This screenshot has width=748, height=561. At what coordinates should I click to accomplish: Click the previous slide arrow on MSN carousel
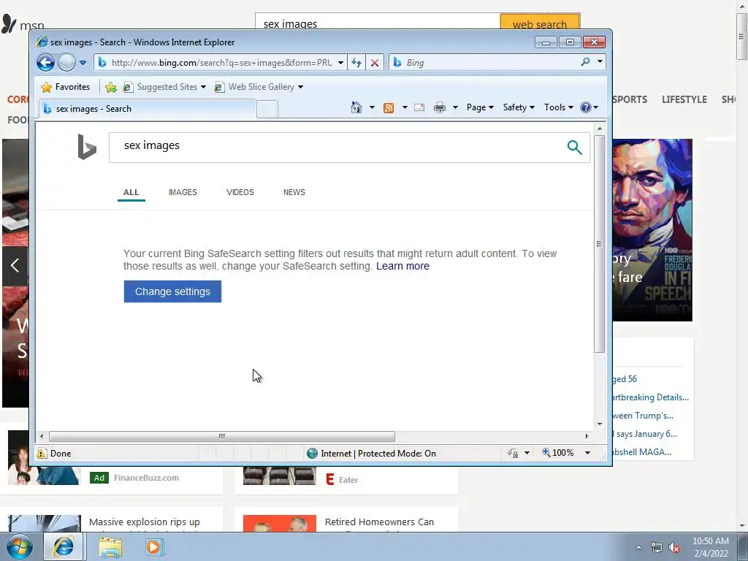15,266
